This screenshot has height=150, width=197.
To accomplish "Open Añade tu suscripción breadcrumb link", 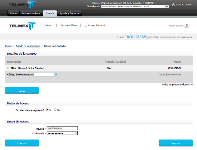I will [x=28, y=46].
